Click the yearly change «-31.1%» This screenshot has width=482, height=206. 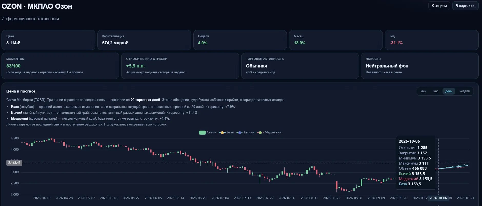396,43
